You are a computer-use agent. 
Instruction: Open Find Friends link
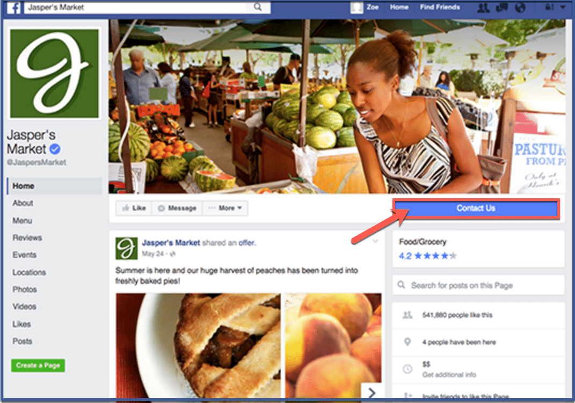[x=440, y=8]
